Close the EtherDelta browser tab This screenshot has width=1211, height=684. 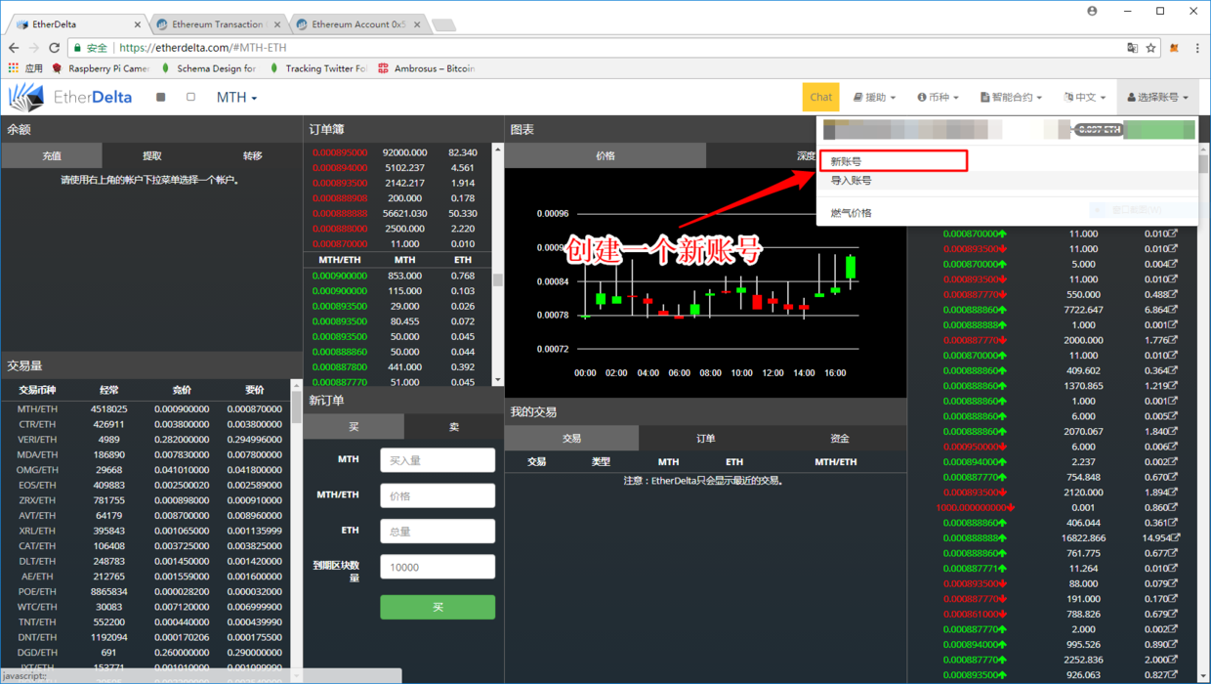137,24
